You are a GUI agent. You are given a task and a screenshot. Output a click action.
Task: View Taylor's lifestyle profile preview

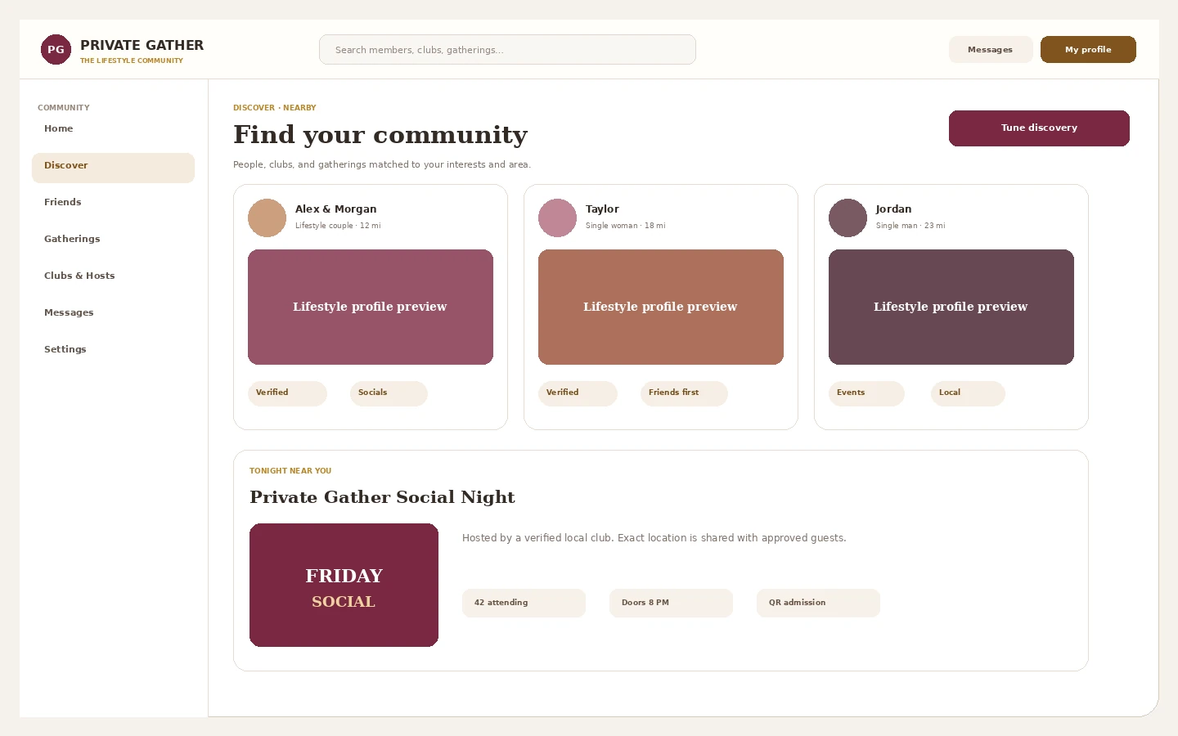click(x=661, y=307)
